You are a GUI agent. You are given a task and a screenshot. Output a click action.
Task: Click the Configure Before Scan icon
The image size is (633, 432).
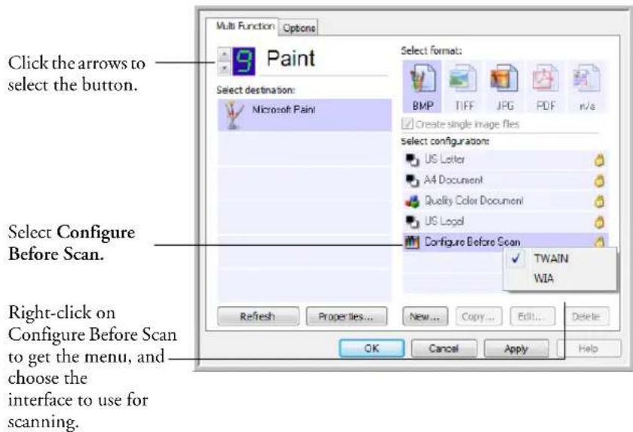tap(412, 242)
